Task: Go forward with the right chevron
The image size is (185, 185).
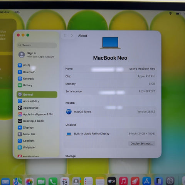Action: pos(72,35)
